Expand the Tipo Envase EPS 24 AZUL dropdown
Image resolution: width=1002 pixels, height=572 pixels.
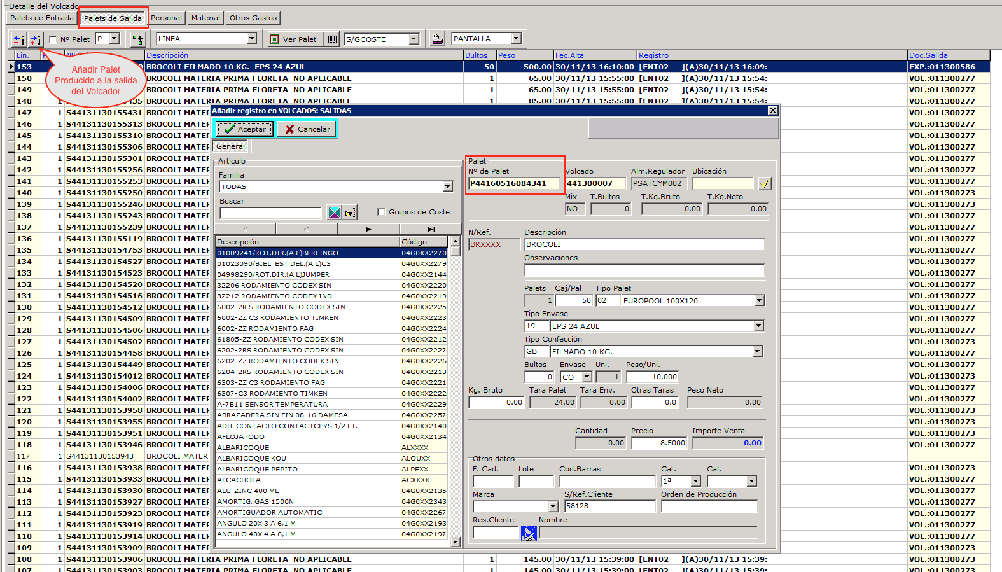click(758, 326)
